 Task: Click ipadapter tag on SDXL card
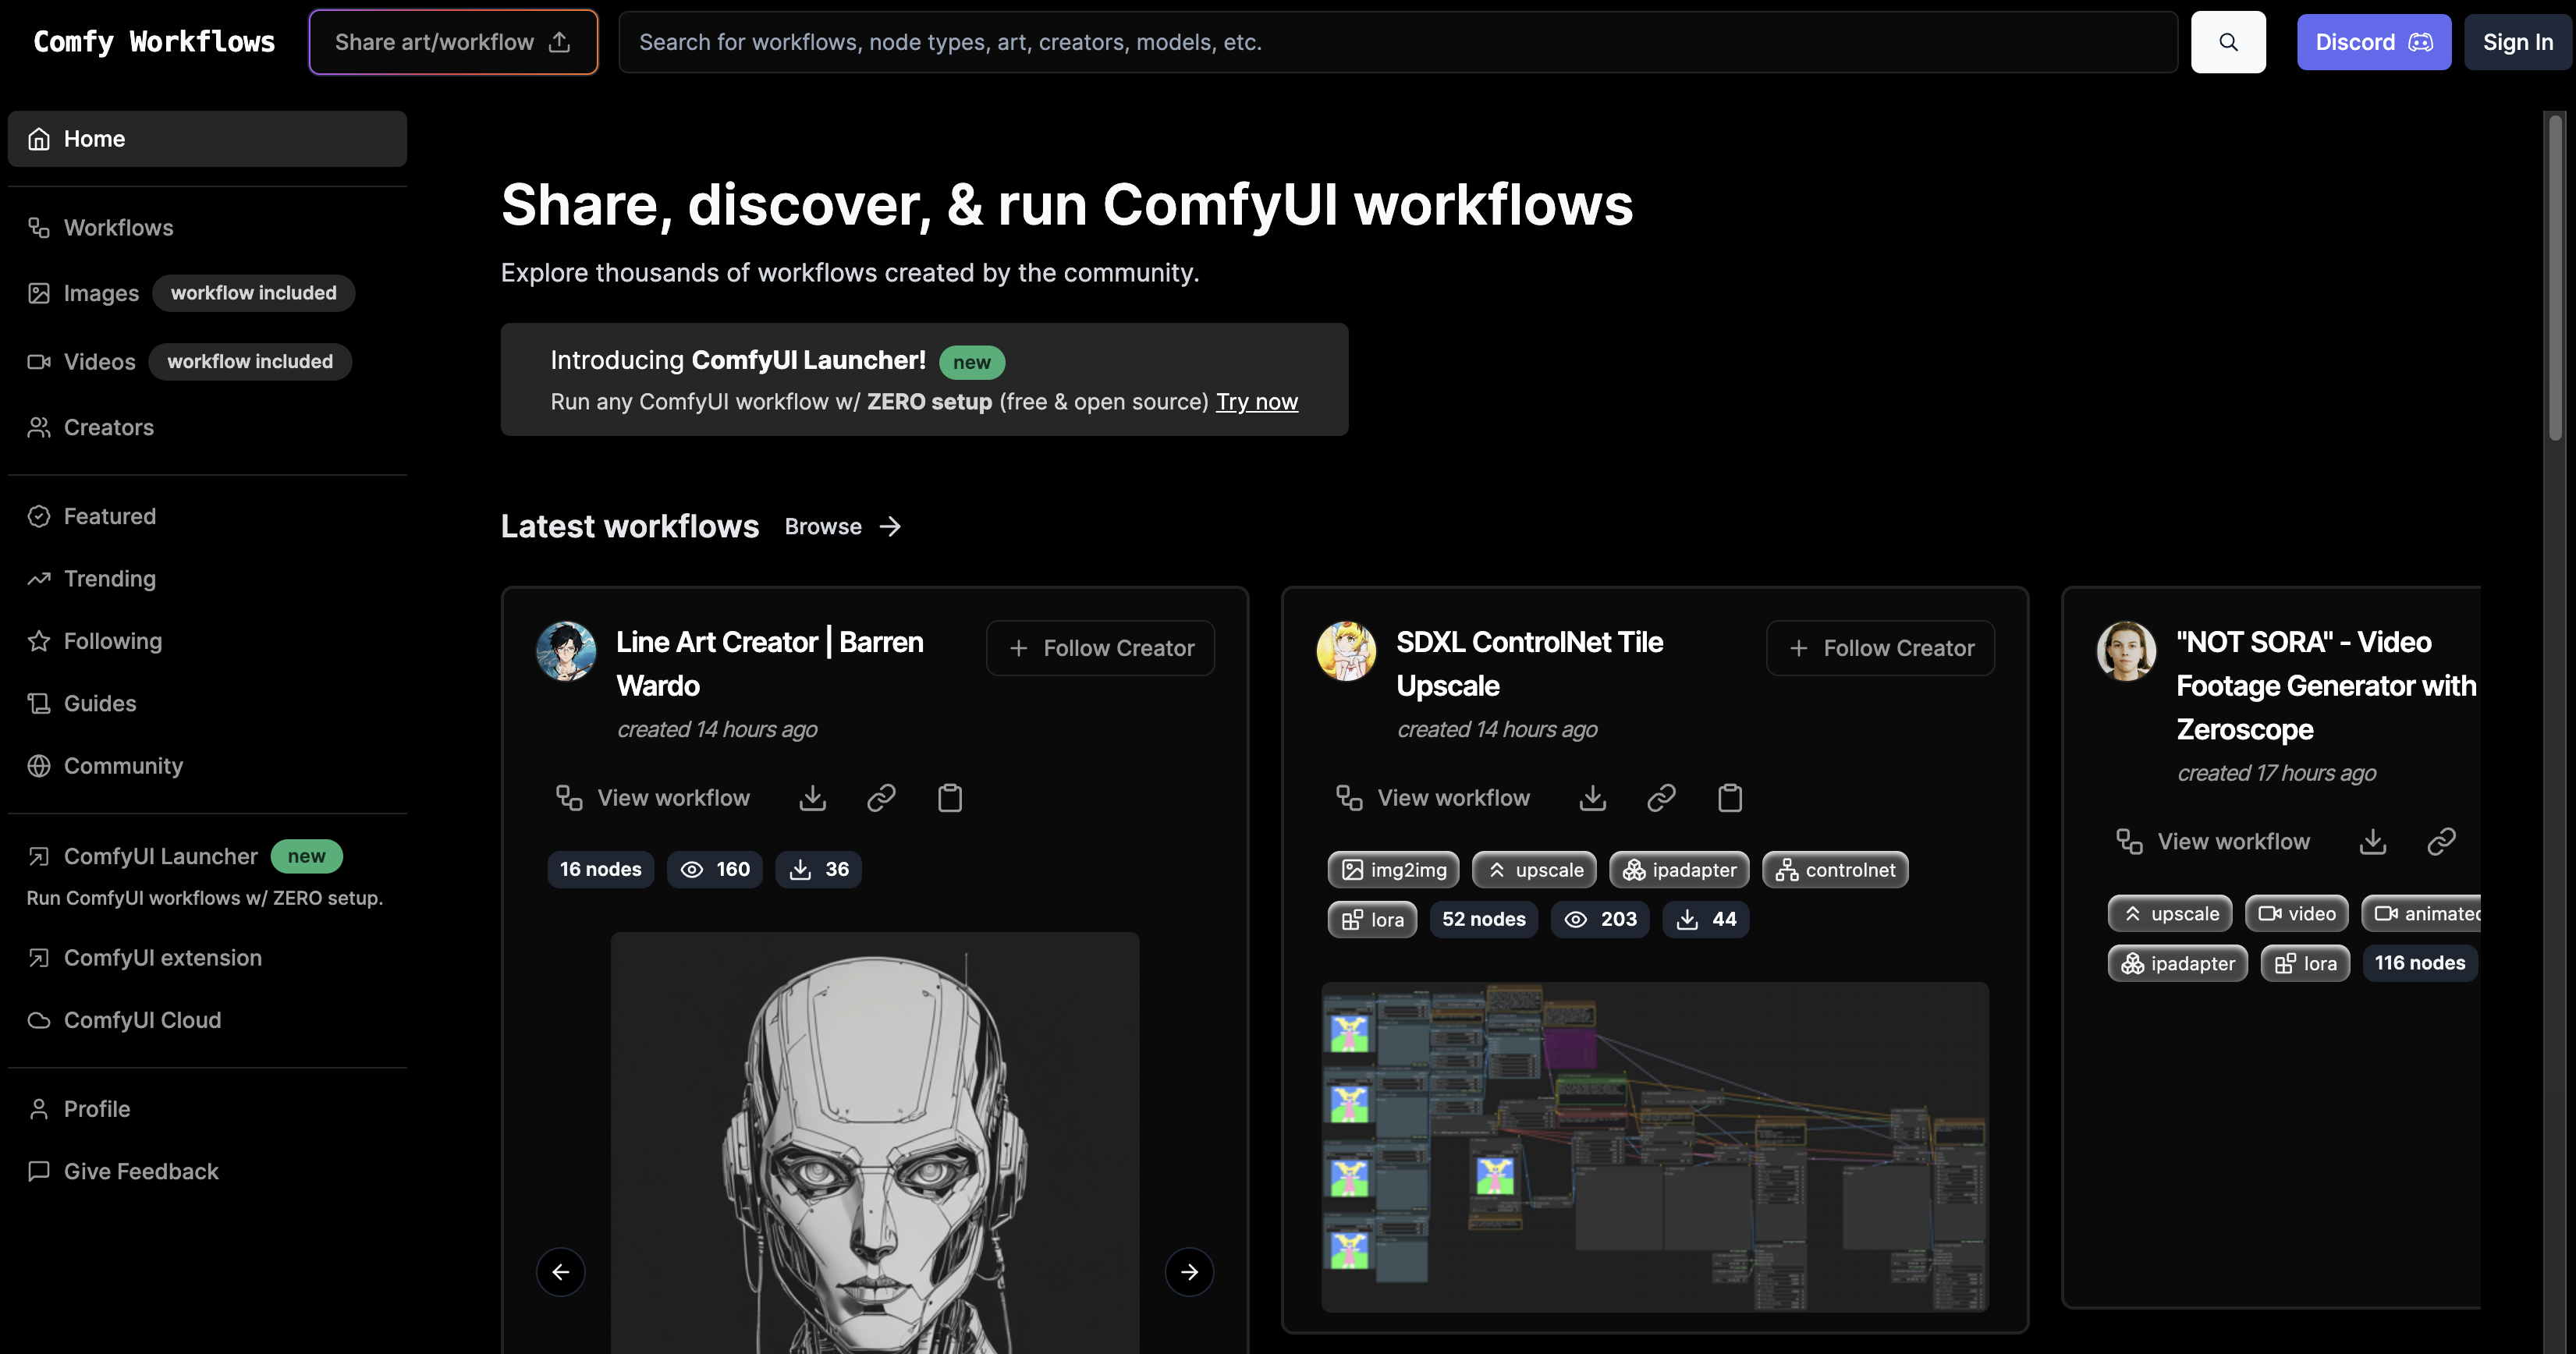point(1679,870)
